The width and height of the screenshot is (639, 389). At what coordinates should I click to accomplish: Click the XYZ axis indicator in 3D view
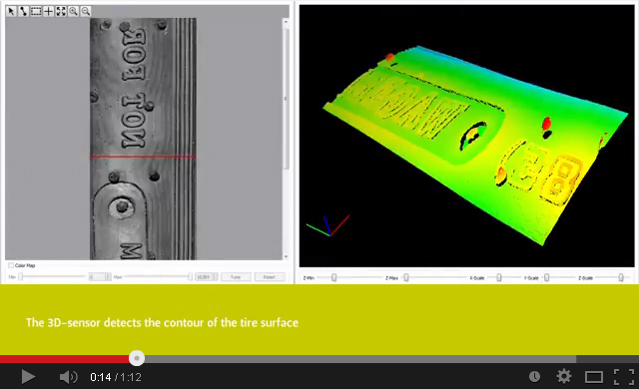pos(328,226)
